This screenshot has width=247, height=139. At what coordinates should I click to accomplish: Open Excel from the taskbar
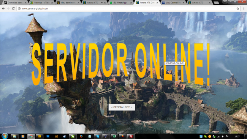click(114, 136)
